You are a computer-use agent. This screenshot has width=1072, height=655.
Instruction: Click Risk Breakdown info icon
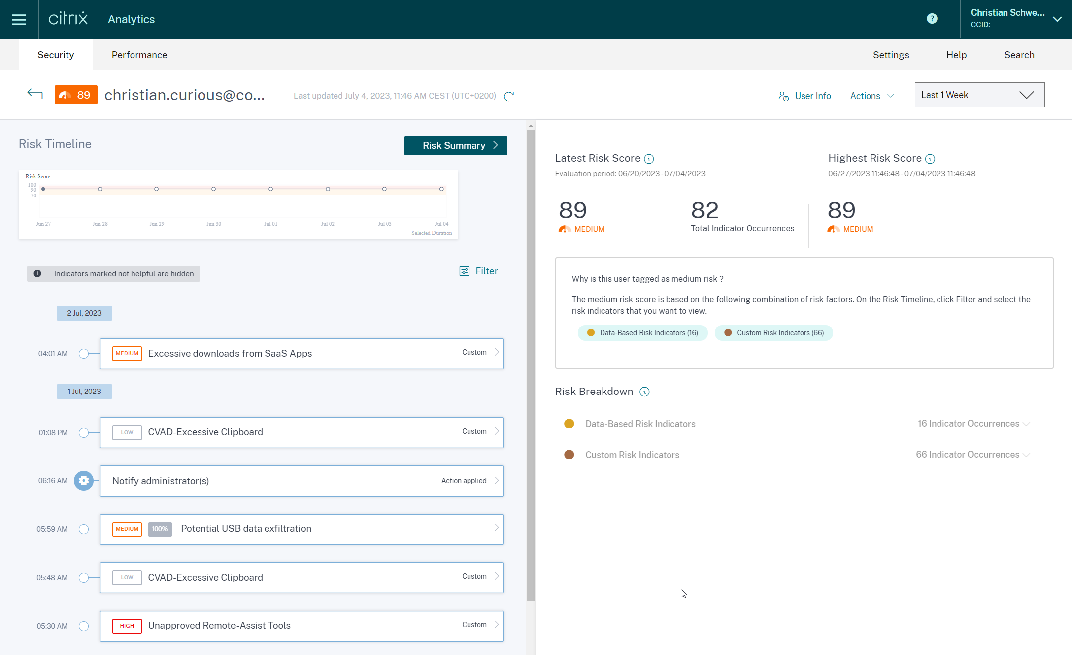(x=644, y=392)
